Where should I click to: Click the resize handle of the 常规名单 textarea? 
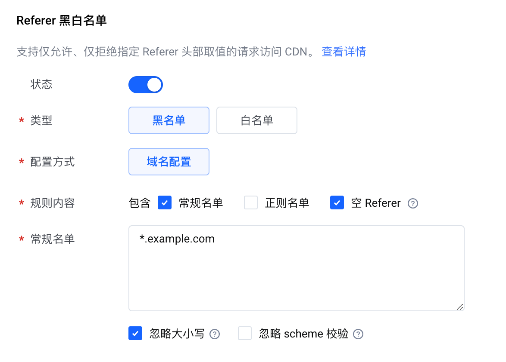click(x=460, y=307)
